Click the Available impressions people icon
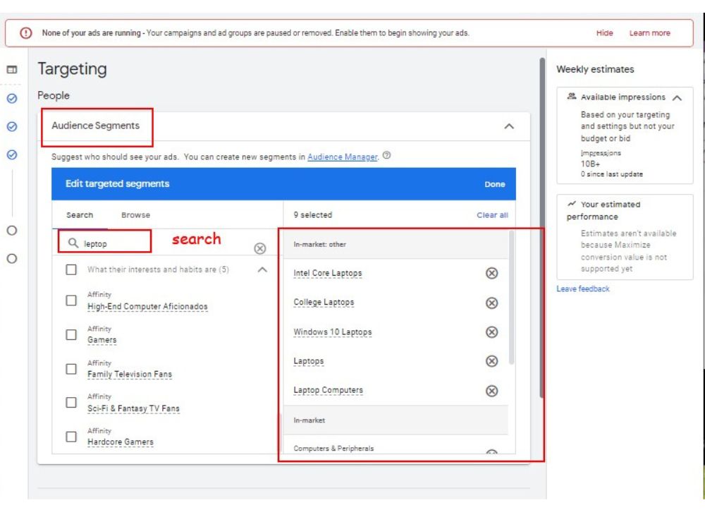This screenshot has height=529, width=705. point(572,96)
